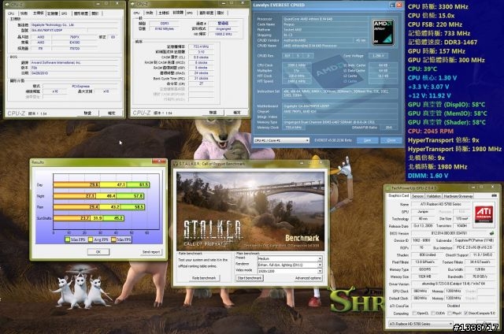Click the Close button in EVEREST CPUID
This screenshot has width=504, height=334.
391,140
